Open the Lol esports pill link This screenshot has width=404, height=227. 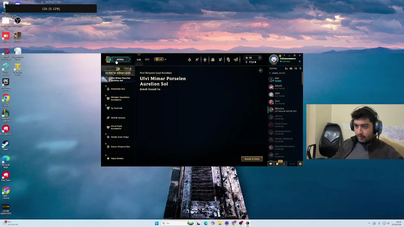pyautogui.click(x=159, y=59)
